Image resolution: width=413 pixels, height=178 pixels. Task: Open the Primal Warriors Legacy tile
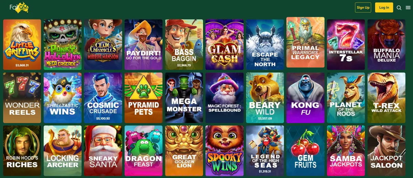(306, 42)
